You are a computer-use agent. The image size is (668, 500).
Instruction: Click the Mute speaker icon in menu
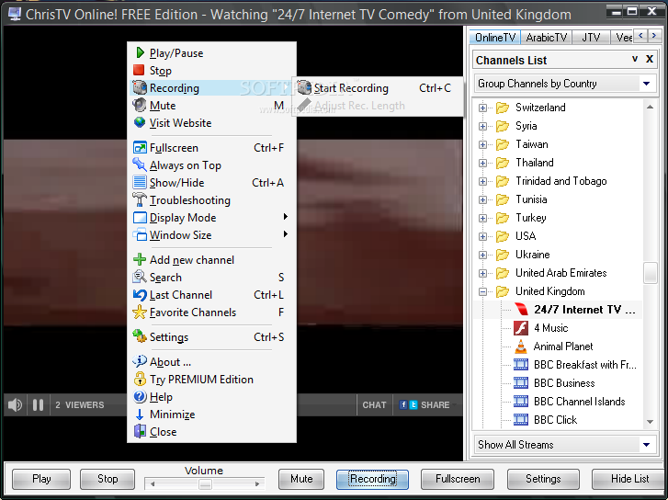(140, 105)
